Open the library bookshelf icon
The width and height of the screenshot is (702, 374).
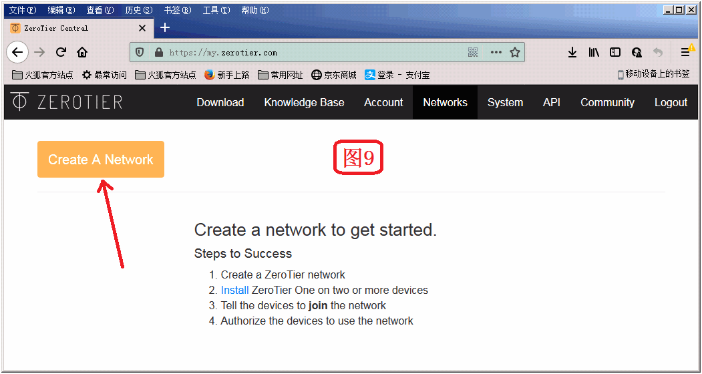click(594, 52)
